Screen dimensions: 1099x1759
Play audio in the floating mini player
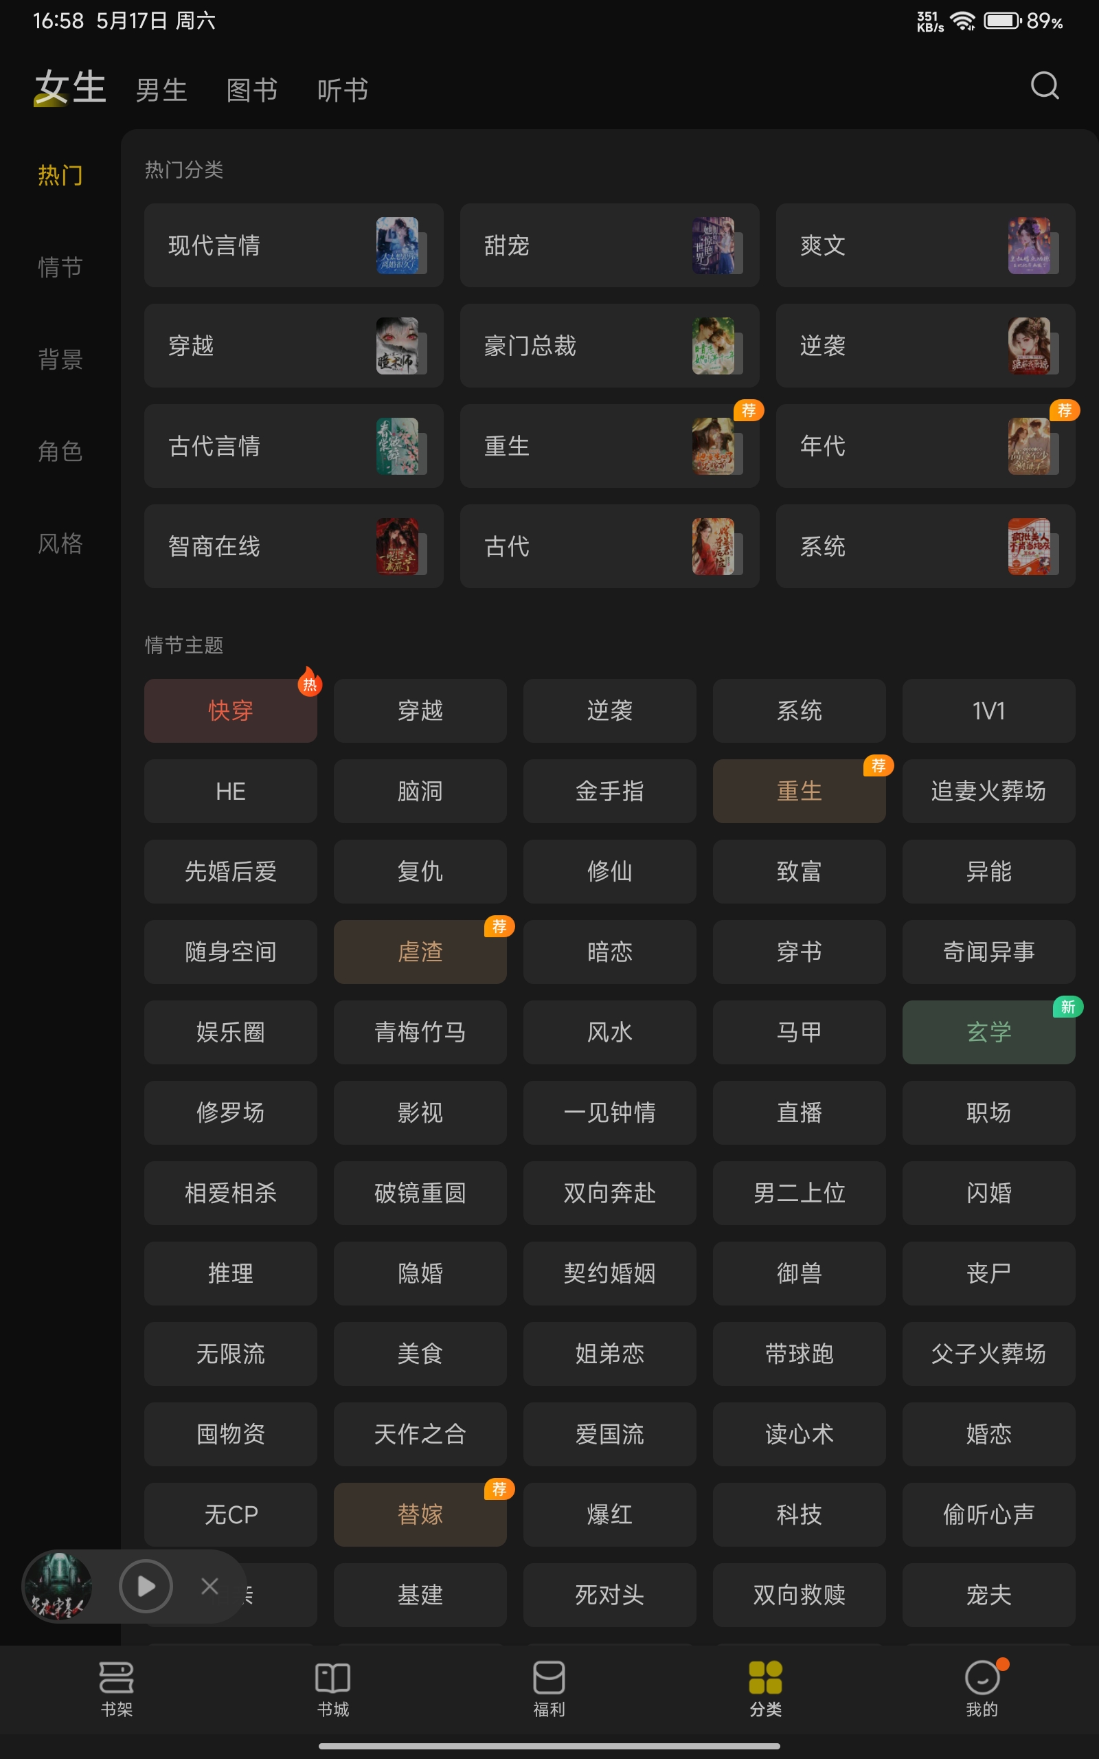coord(146,1586)
